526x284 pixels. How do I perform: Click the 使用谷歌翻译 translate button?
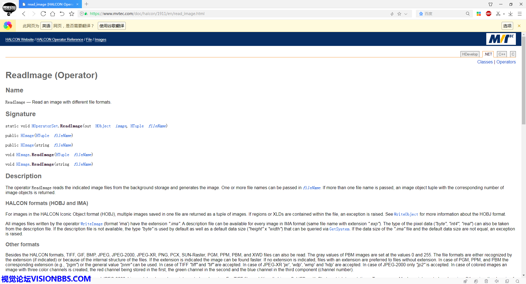coord(112,26)
